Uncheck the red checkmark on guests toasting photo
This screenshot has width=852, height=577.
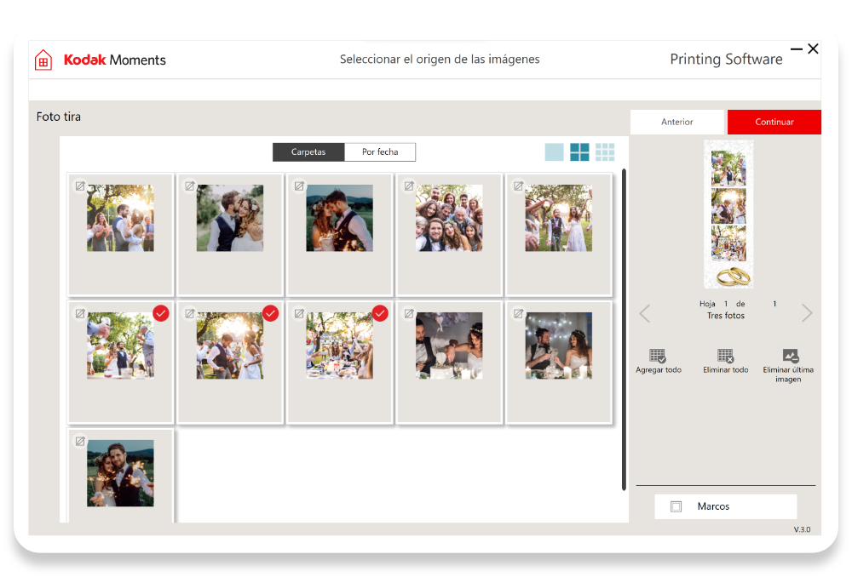pos(161,313)
